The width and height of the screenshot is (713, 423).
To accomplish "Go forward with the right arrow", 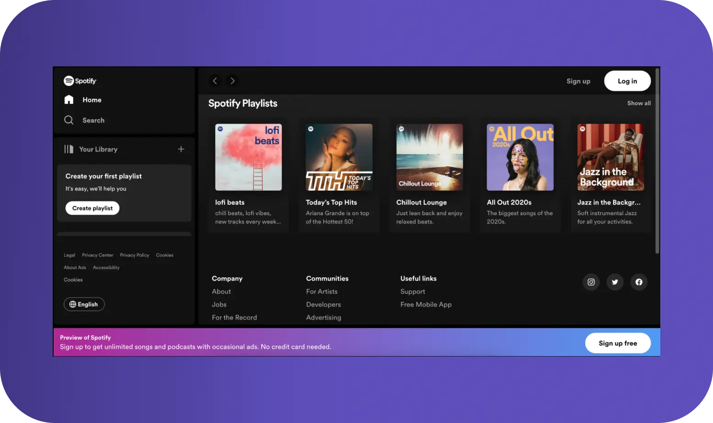I will [x=233, y=81].
